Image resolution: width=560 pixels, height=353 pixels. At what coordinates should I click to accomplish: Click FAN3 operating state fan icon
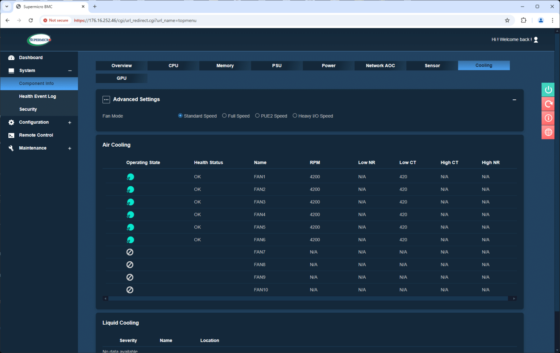(130, 202)
